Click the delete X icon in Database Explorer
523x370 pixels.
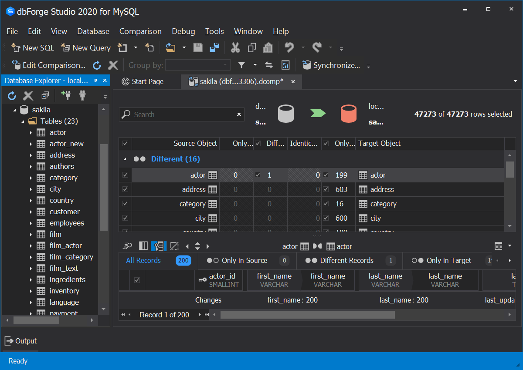pos(28,96)
